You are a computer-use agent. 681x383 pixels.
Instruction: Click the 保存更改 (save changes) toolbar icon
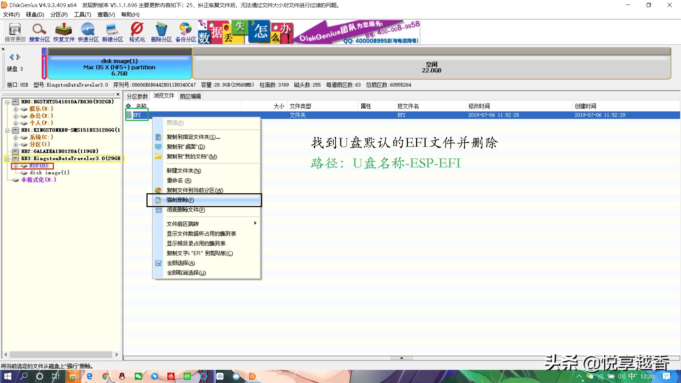[15, 32]
